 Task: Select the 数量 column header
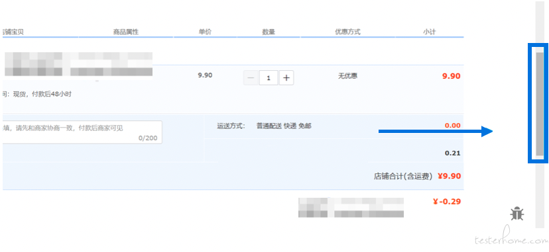click(x=269, y=32)
